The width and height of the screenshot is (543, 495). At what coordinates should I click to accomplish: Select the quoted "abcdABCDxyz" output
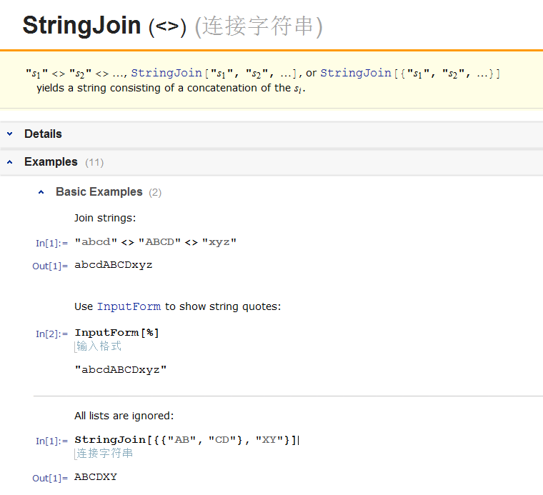point(121,370)
